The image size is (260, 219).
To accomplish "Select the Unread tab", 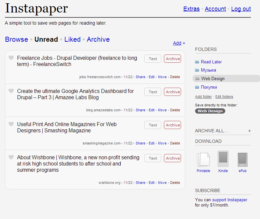I will (x=46, y=39).
